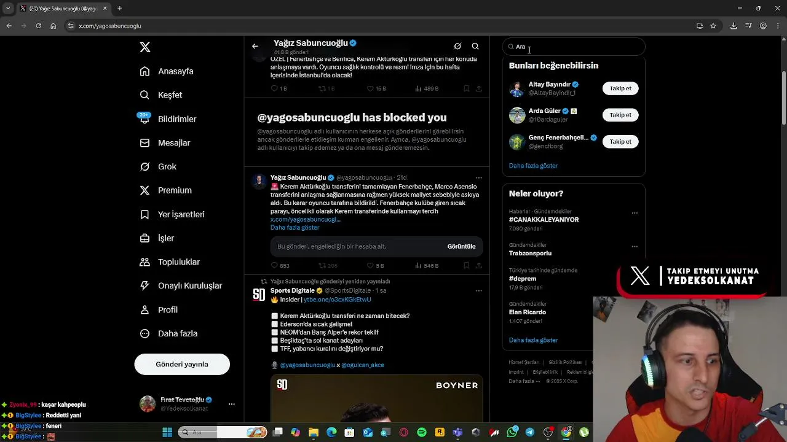This screenshot has width=787, height=442.
Task: Open Topluluklar communities
Action: click(170, 262)
